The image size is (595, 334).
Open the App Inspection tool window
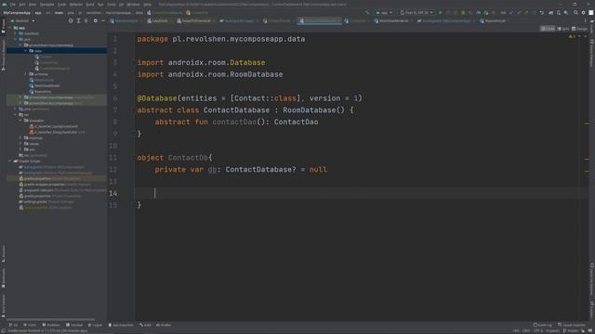(122, 325)
